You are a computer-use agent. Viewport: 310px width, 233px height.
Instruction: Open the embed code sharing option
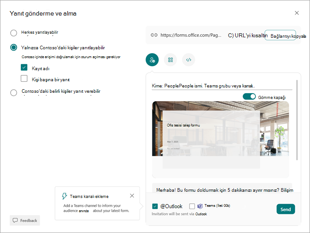coord(189,59)
